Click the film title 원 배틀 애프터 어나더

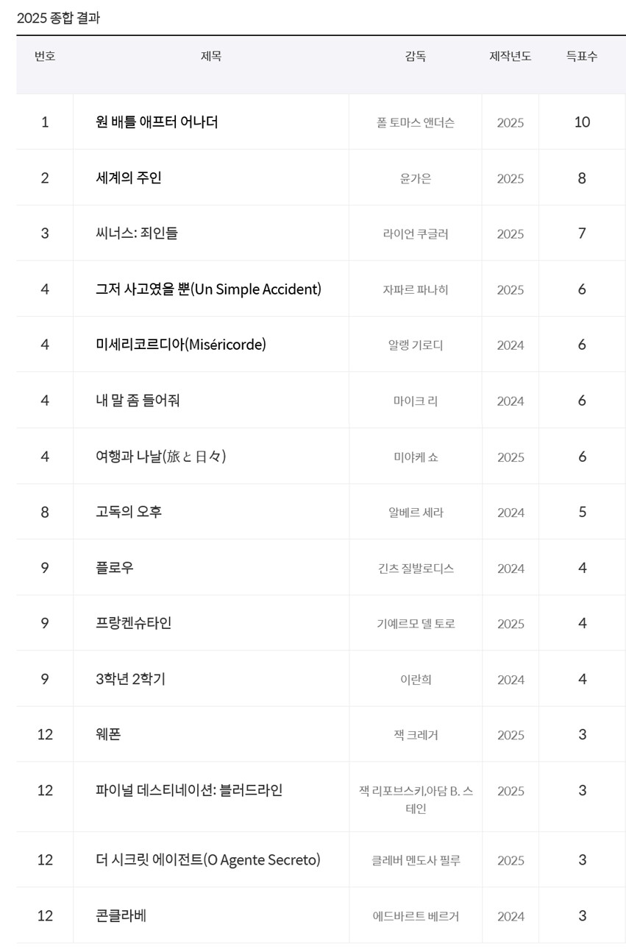click(x=157, y=122)
